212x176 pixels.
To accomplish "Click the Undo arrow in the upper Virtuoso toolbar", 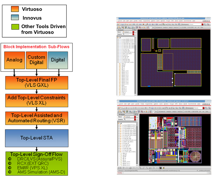I will click(127, 24).
